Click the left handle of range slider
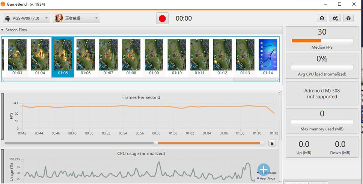 156,143
